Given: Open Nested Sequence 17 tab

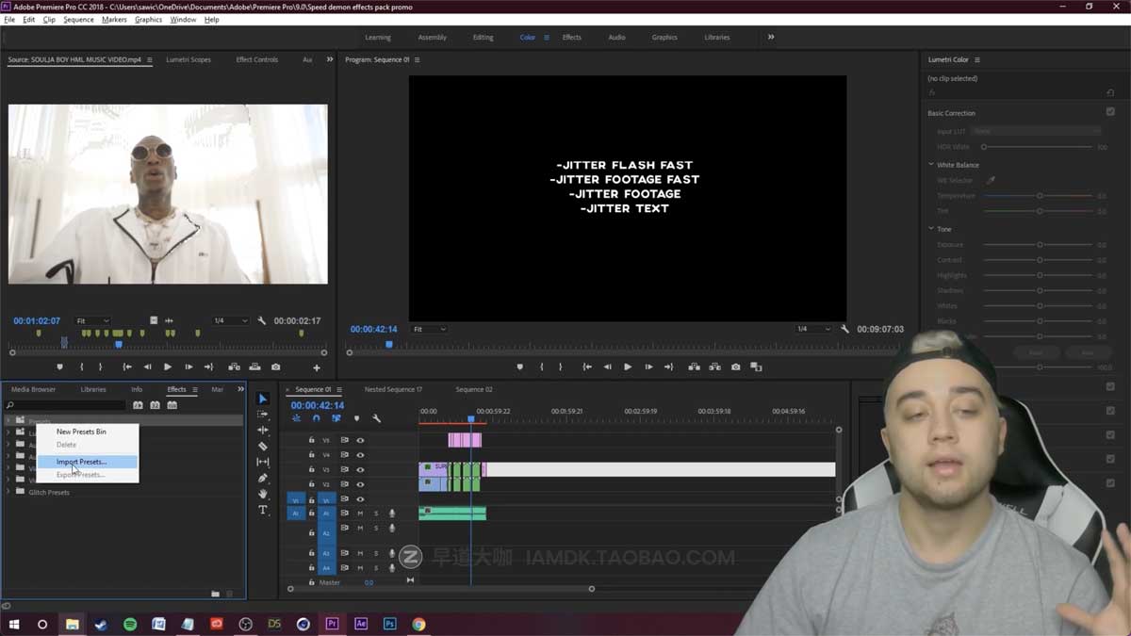Looking at the screenshot, I should pyautogui.click(x=393, y=389).
